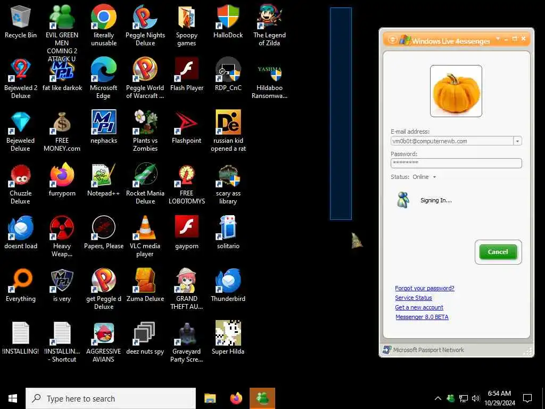Click Messenger taskbar button
The width and height of the screenshot is (545, 409).
click(262, 398)
